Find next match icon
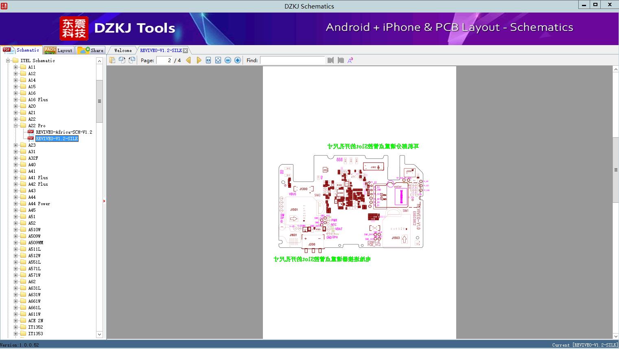Viewport: 619px width, 349px height. (341, 60)
